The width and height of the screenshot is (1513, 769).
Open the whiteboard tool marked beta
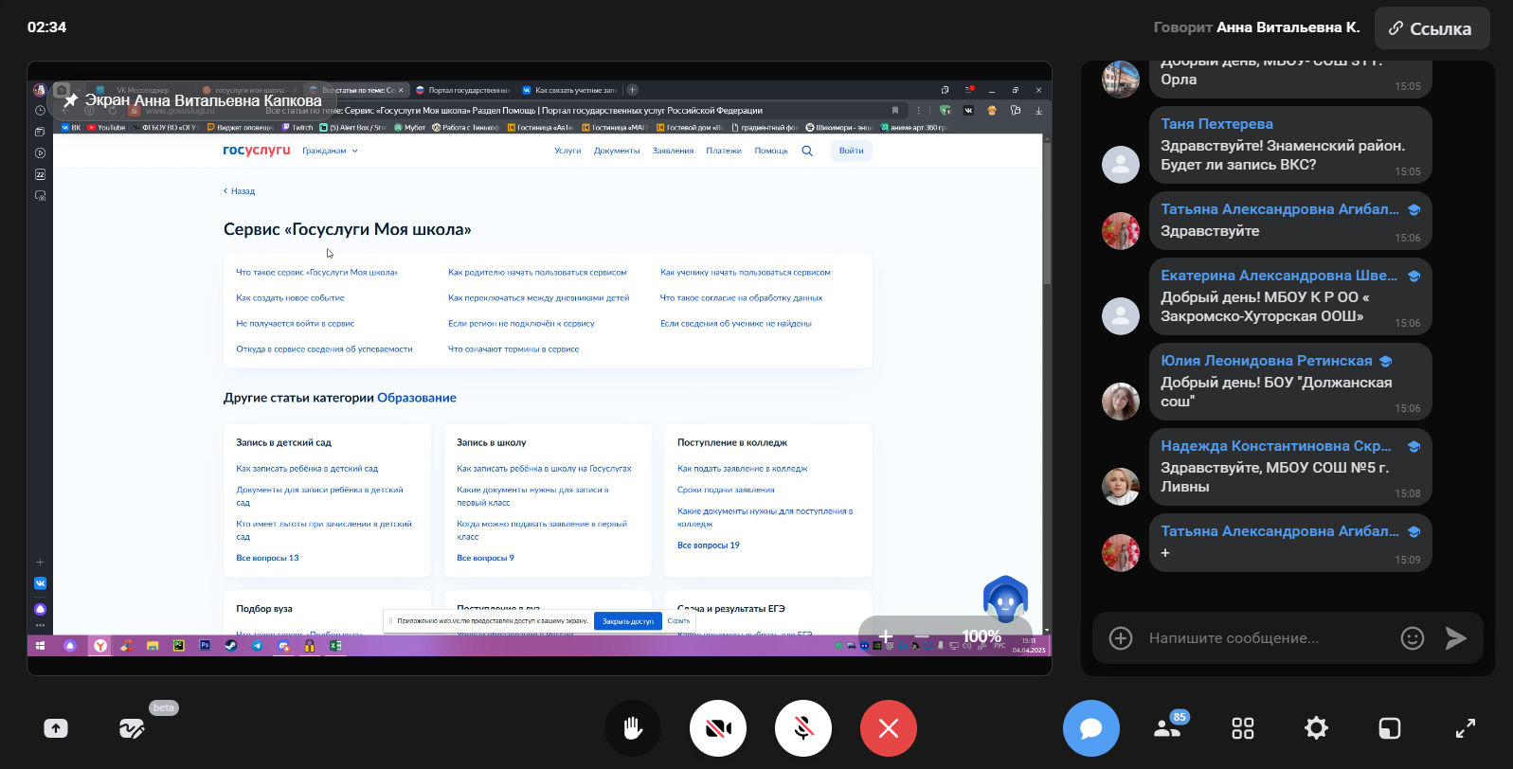[132, 728]
